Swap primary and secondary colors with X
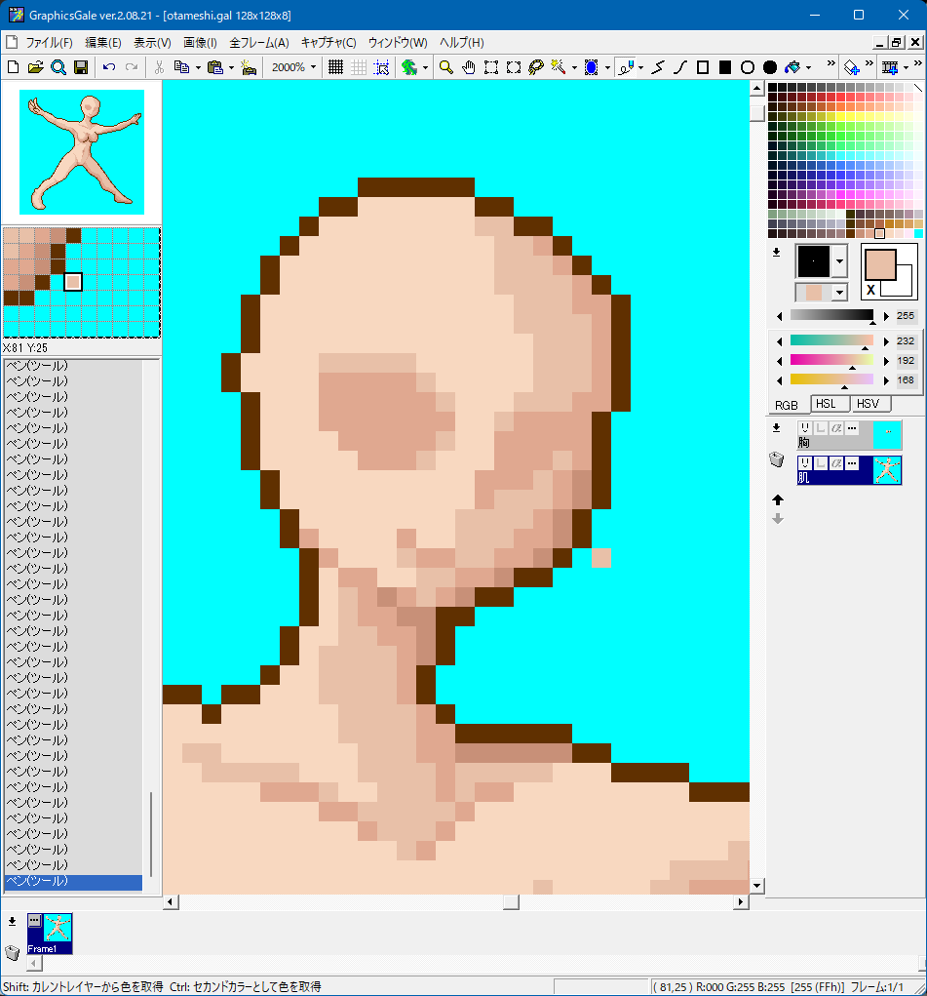The height and width of the screenshot is (996, 927). coord(871,290)
